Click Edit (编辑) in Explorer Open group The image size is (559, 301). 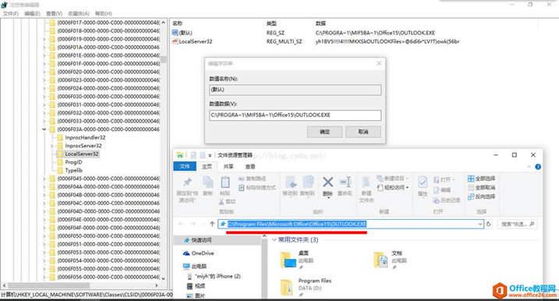coord(442,190)
